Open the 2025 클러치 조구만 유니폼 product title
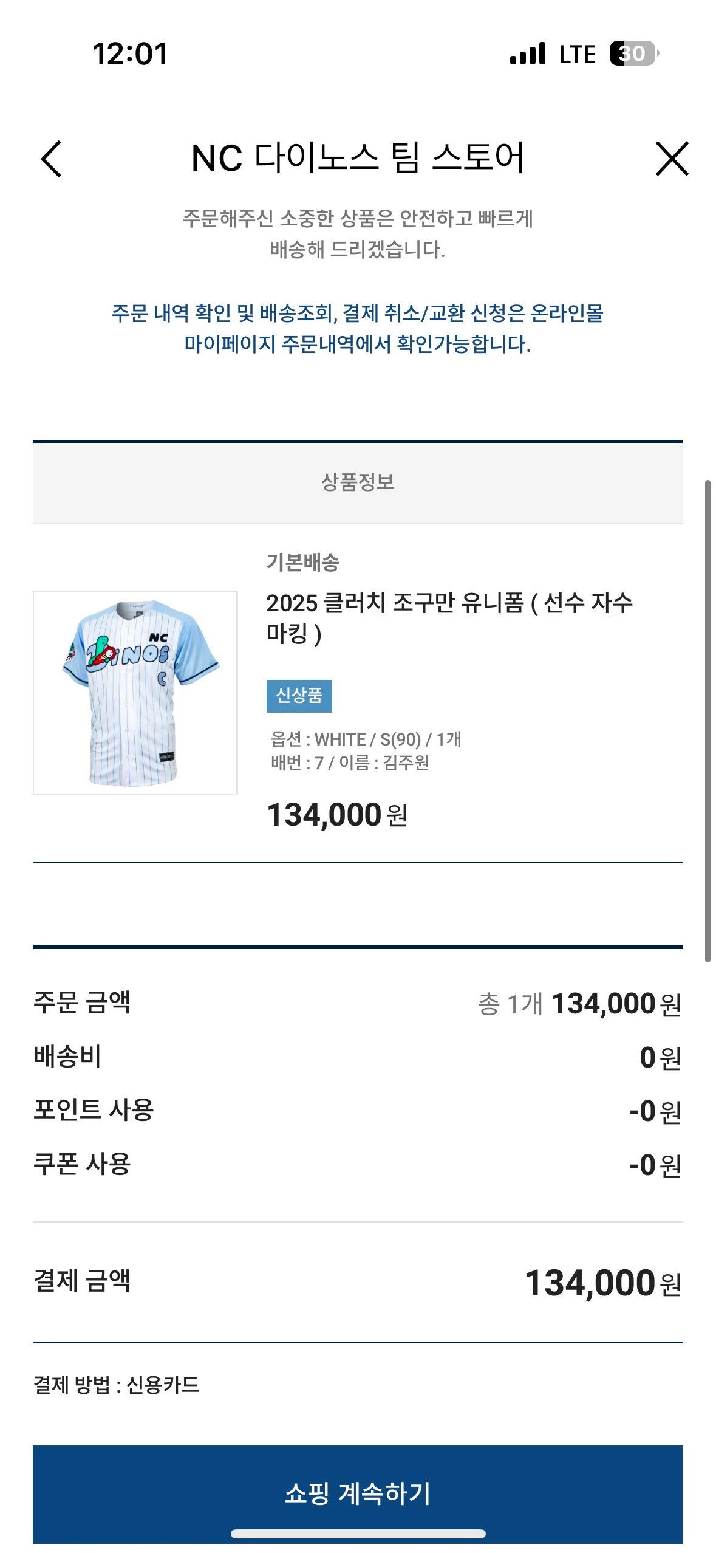 click(x=449, y=618)
